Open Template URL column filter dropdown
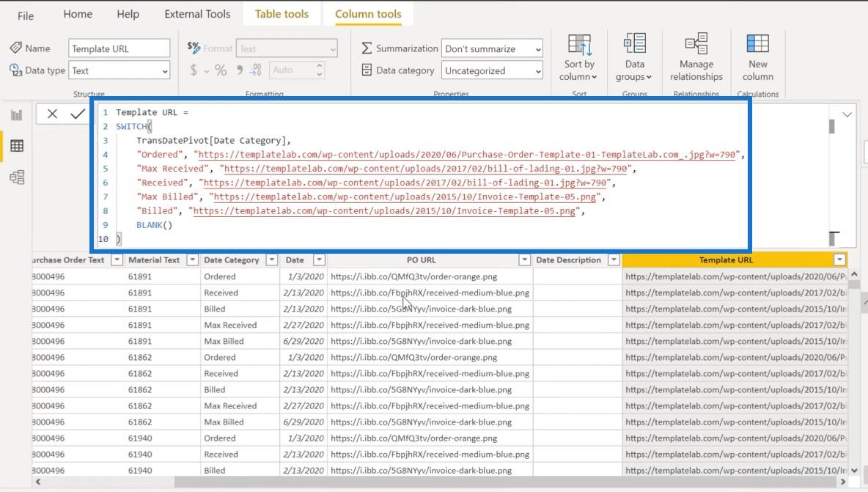This screenshot has height=492, width=868. (x=839, y=260)
